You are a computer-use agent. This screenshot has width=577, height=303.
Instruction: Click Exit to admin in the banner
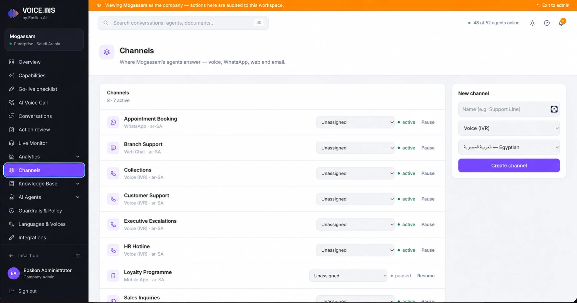pos(553,5)
